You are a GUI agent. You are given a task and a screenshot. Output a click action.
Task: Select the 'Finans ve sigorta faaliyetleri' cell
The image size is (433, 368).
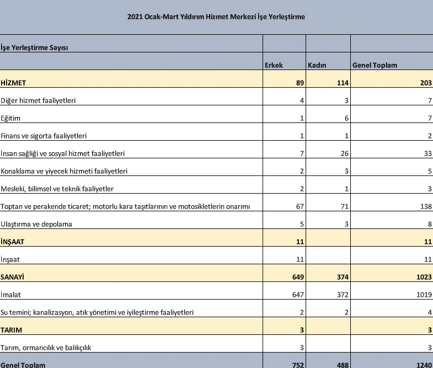(x=44, y=136)
